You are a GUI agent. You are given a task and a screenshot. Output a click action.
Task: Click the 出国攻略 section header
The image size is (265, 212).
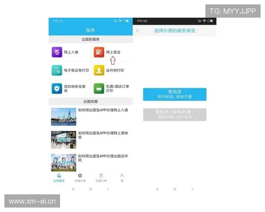(x=91, y=102)
